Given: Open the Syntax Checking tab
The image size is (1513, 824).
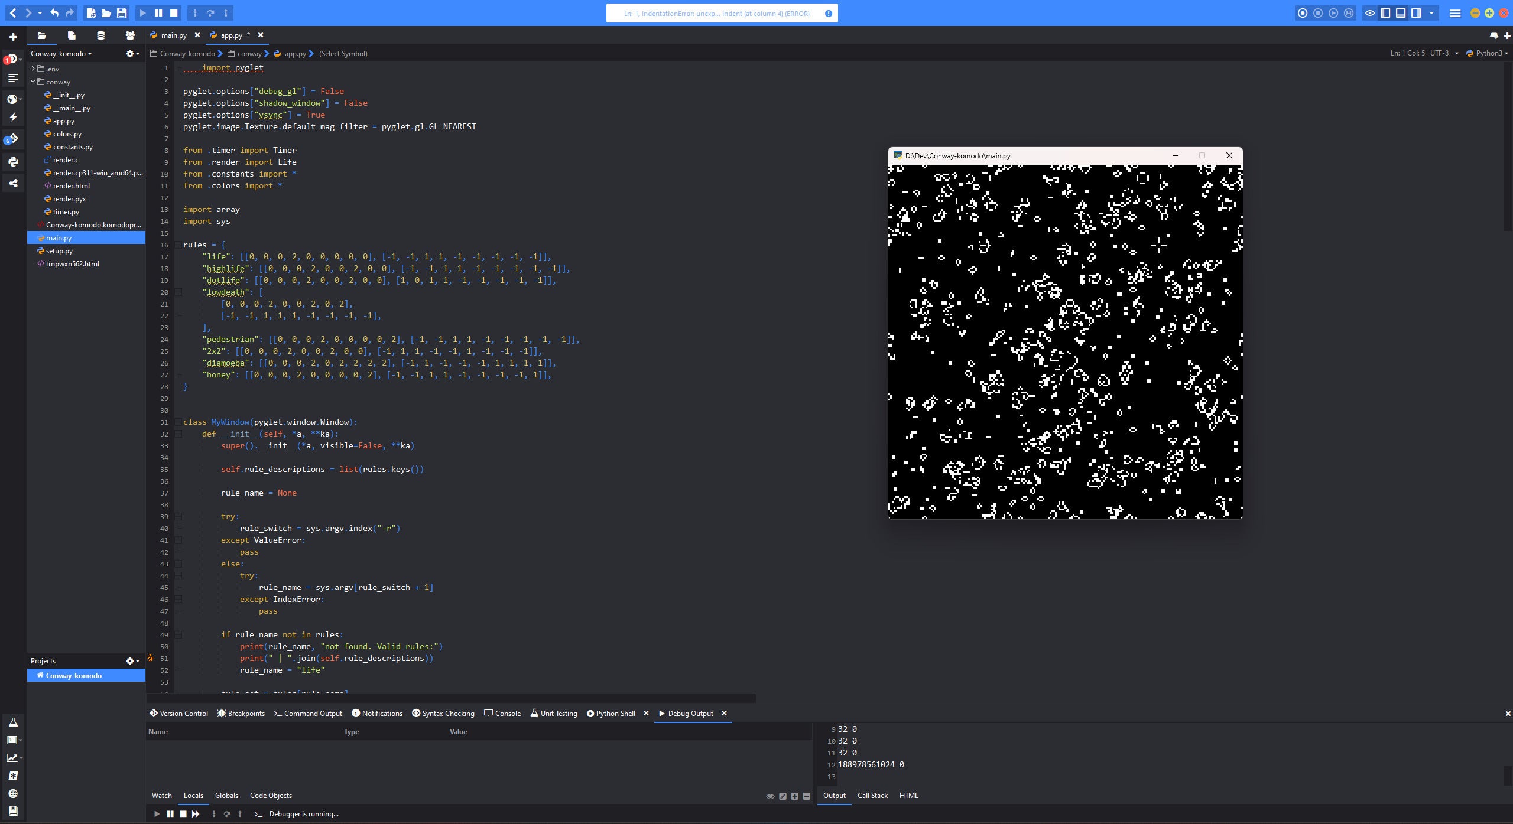Looking at the screenshot, I should click(443, 714).
